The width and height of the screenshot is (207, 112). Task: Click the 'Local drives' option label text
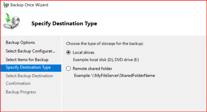tap(83, 52)
